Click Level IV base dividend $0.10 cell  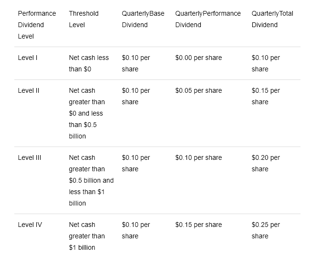click(x=136, y=230)
